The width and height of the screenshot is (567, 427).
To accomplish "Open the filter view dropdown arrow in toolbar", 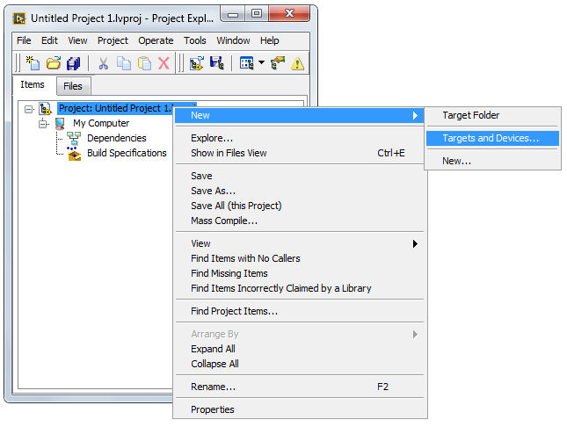I will tap(261, 63).
